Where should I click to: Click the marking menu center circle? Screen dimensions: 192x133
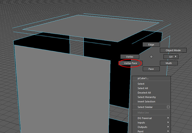[x=151, y=57]
